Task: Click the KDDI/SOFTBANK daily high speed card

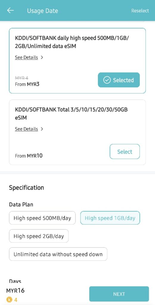Action: [x=77, y=61]
